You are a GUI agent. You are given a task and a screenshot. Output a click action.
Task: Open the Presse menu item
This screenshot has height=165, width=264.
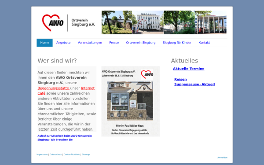tap(114, 43)
